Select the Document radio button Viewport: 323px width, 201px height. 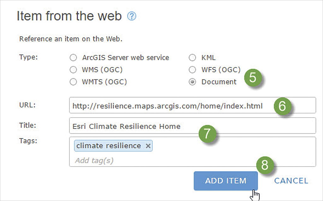point(192,82)
